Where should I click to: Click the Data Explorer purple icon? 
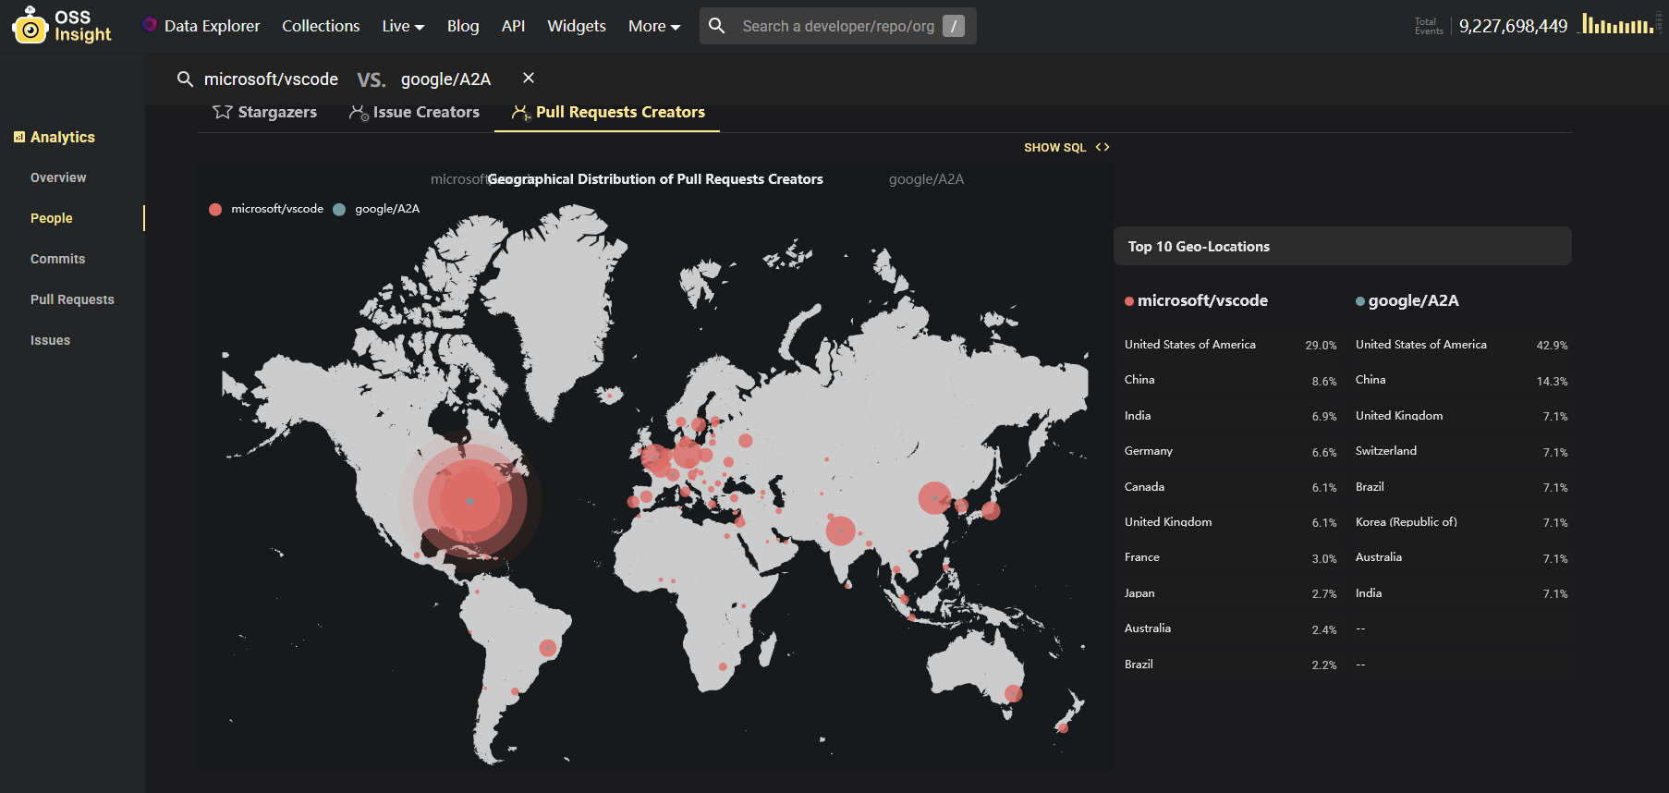pos(150,25)
